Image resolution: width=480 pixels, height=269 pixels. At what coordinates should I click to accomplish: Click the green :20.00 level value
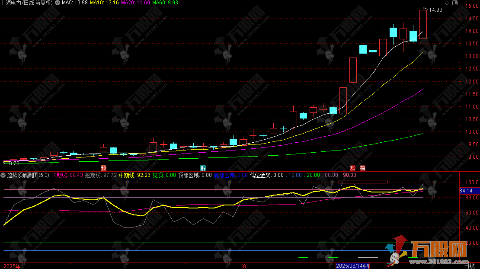[312, 175]
